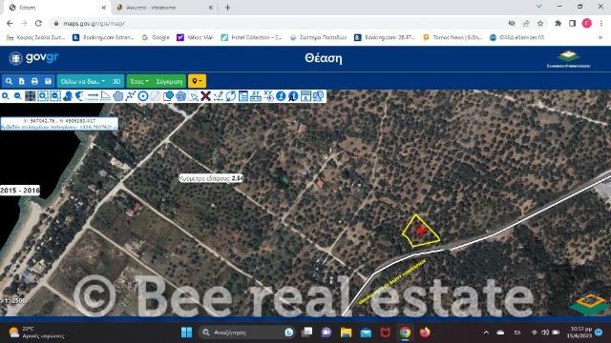Viewport: 611px width, 343px height.
Task: Click the red X delete tool
Action: pos(206,96)
